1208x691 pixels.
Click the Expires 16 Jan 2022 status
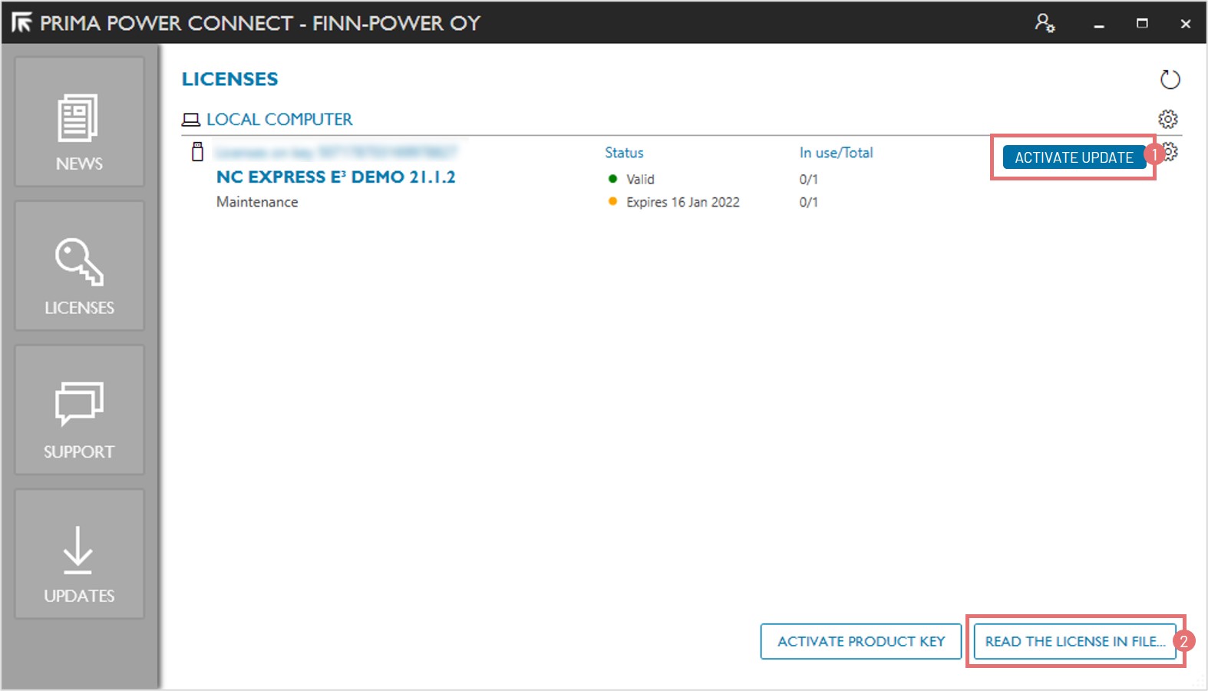pos(682,202)
